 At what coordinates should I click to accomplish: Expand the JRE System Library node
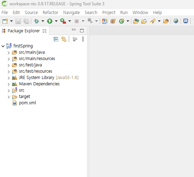pos(8,78)
